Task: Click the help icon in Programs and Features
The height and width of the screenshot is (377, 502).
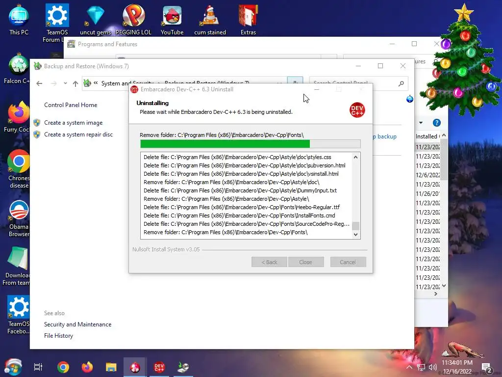Action: 437,123
